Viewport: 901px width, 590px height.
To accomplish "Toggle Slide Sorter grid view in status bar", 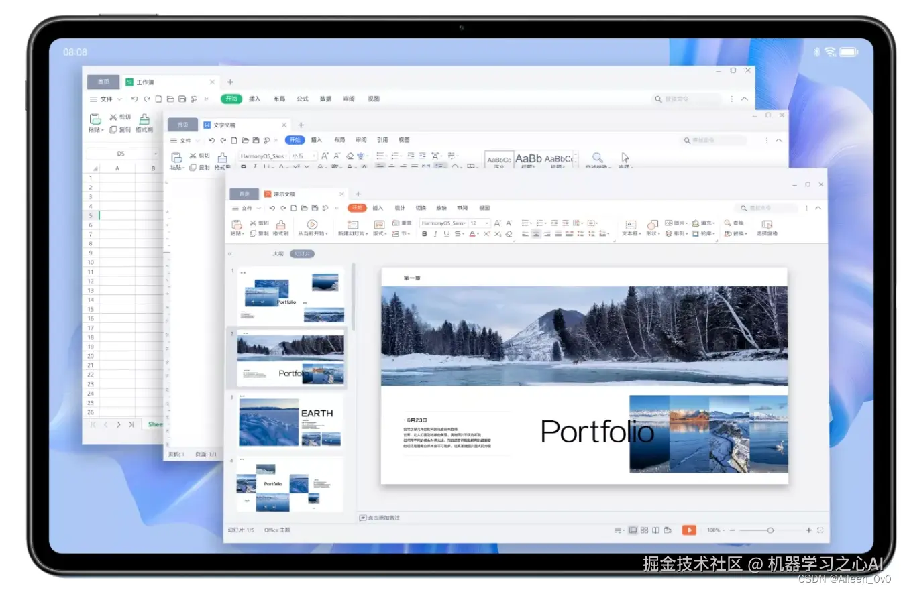I will point(644,530).
